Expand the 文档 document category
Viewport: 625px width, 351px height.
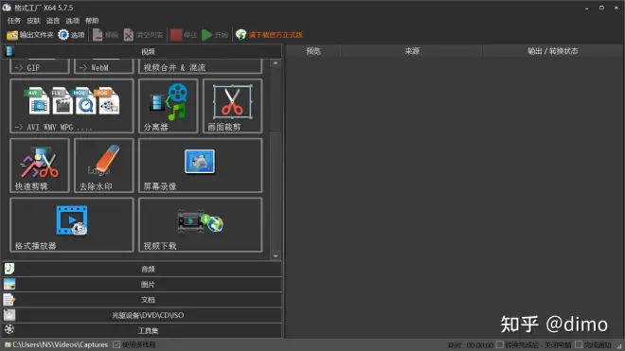pyautogui.click(x=142, y=300)
